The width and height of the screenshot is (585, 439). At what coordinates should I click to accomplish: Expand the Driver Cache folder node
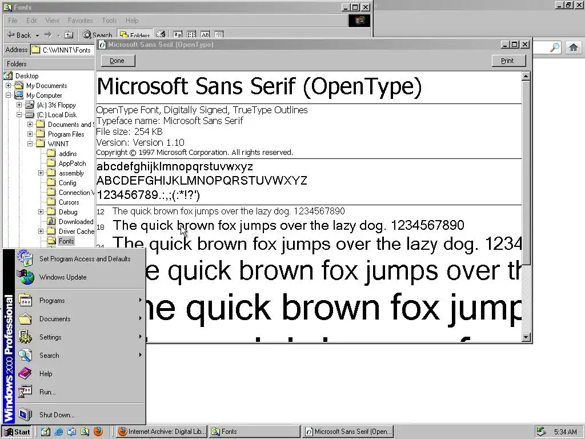coord(41,231)
